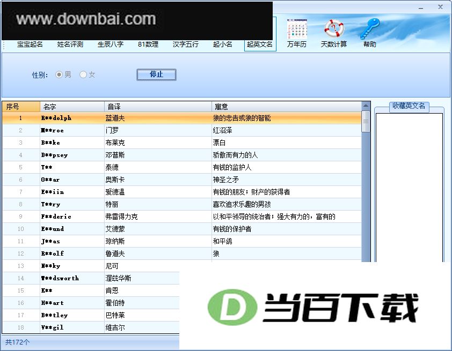Screen dimensions: 452x351
Task: Open the 81数理 tab
Action: pos(148,44)
